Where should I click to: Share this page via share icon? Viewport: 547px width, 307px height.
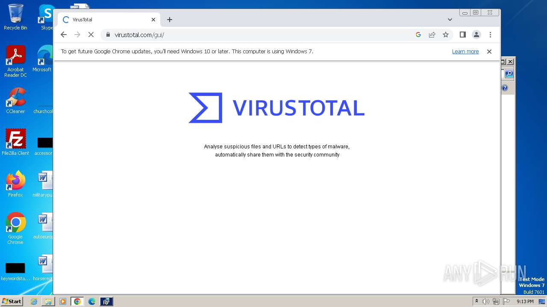coord(432,35)
